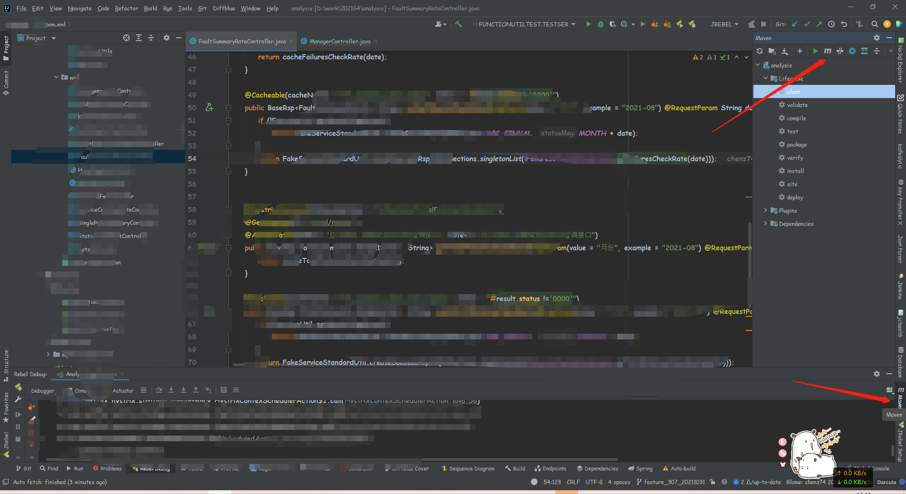The height and width of the screenshot is (494, 906).
Task: Open Search Everywhere magnifier icon
Action: tap(874, 24)
